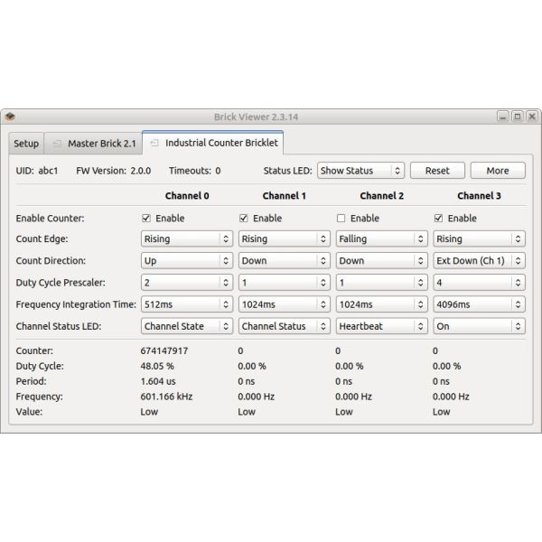
Task: Open the 4096ms Frequency Integration Time dropdown
Action: (x=479, y=304)
